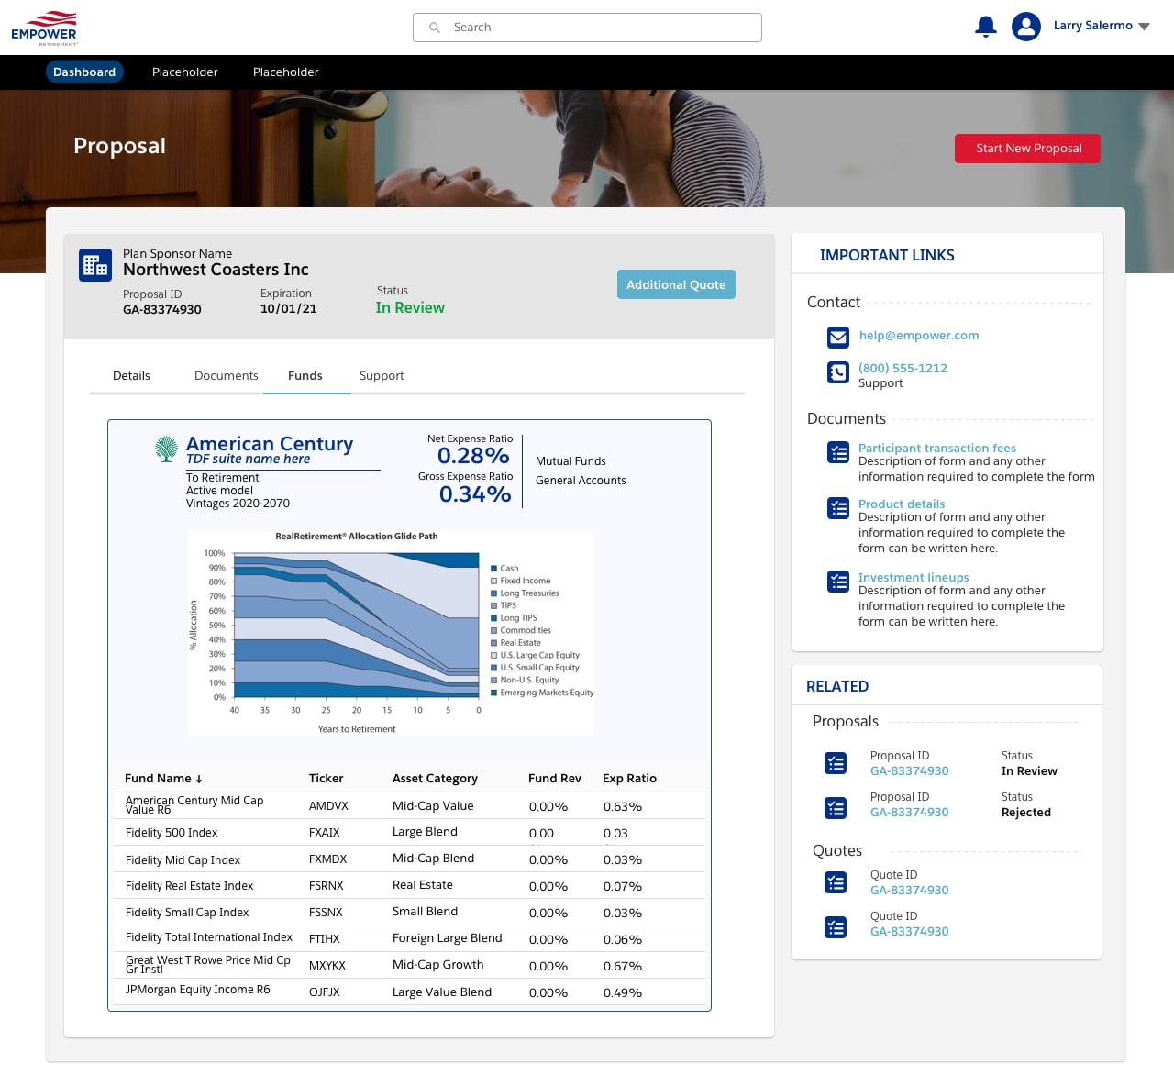The height and width of the screenshot is (1086, 1174).
Task: Open the Product details link
Action: (902, 504)
